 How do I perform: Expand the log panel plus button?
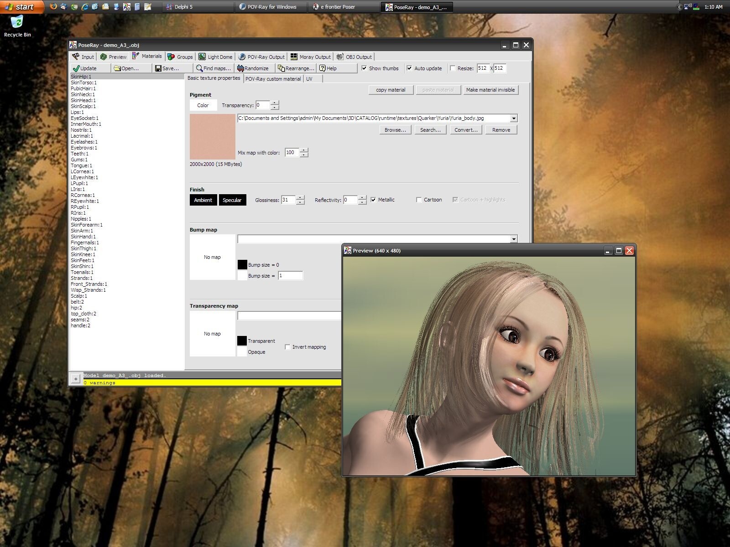pos(76,379)
